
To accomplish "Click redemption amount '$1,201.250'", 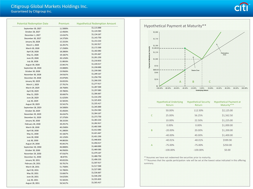I will 96,57.
